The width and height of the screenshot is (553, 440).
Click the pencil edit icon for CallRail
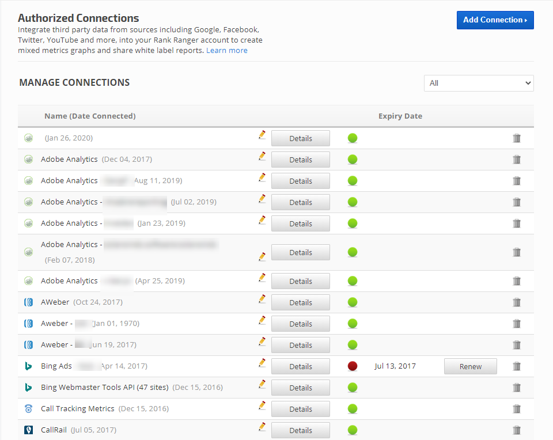coord(262,427)
